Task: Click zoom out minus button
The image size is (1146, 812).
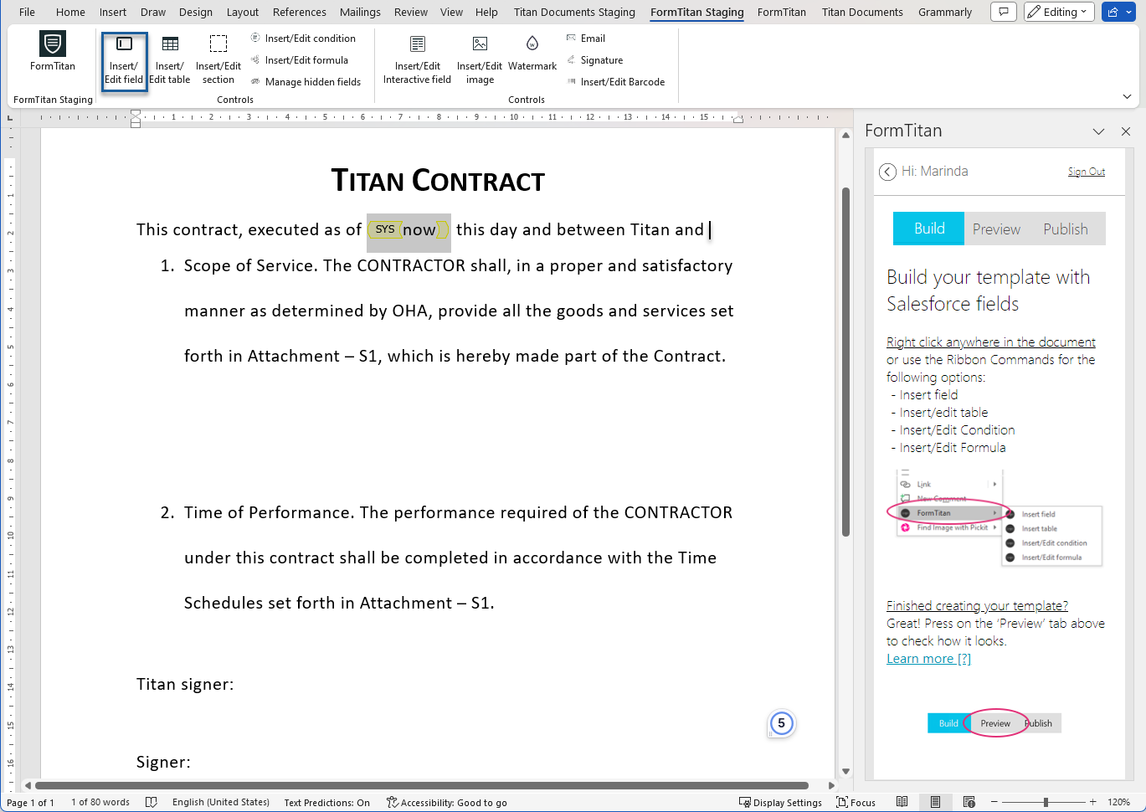Action: coord(993,802)
